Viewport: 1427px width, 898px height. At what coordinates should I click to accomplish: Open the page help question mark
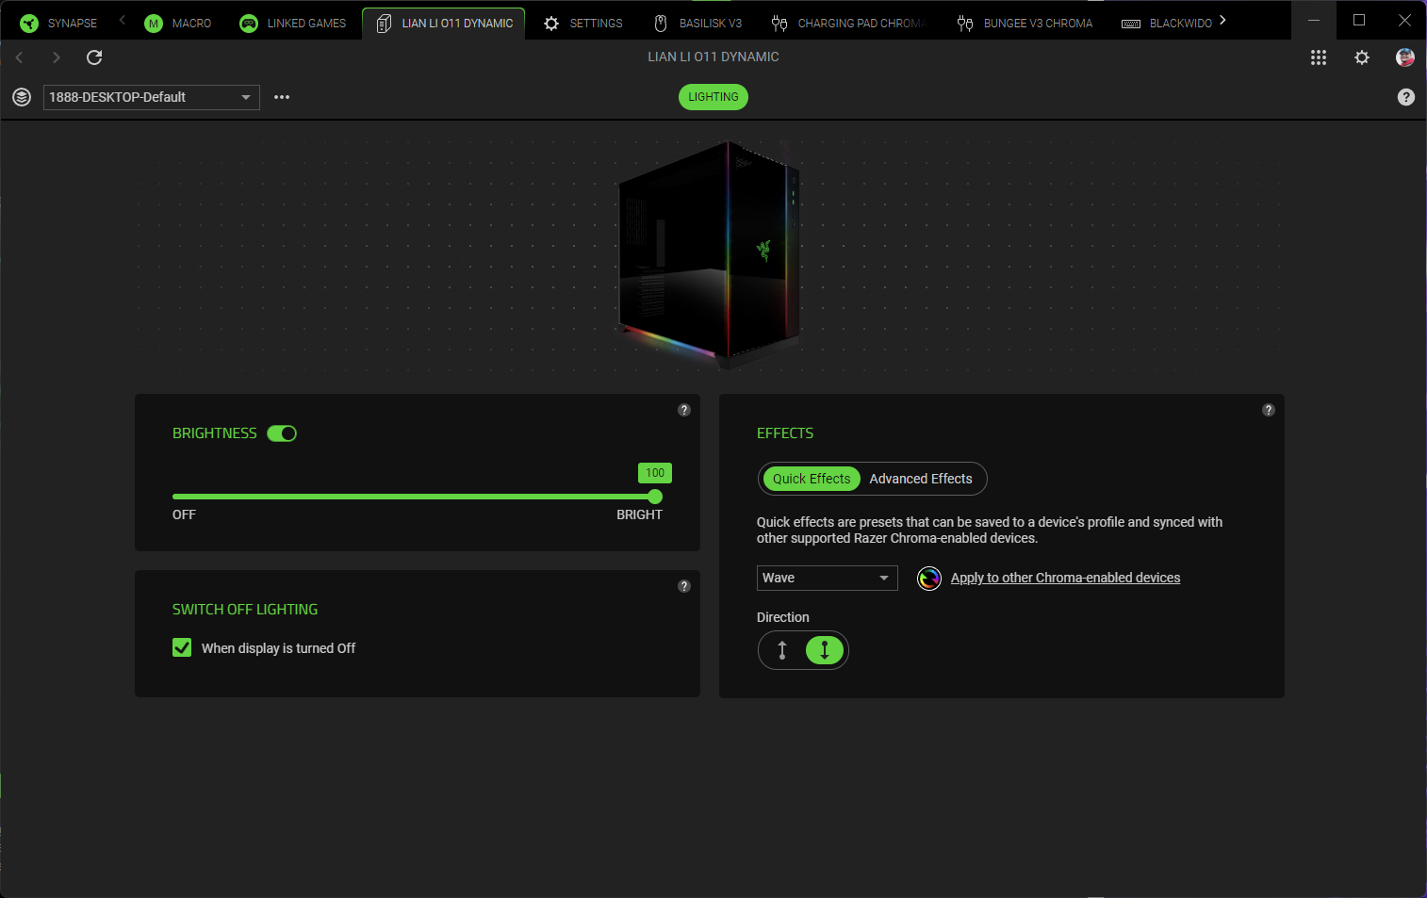click(x=1406, y=97)
